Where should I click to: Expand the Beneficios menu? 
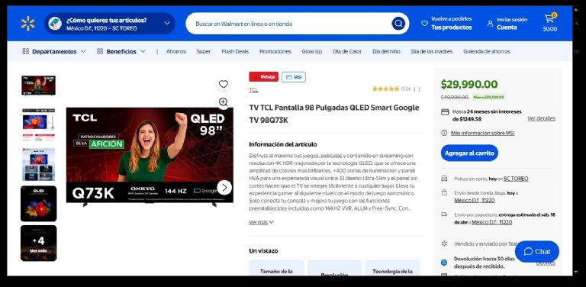coord(121,52)
